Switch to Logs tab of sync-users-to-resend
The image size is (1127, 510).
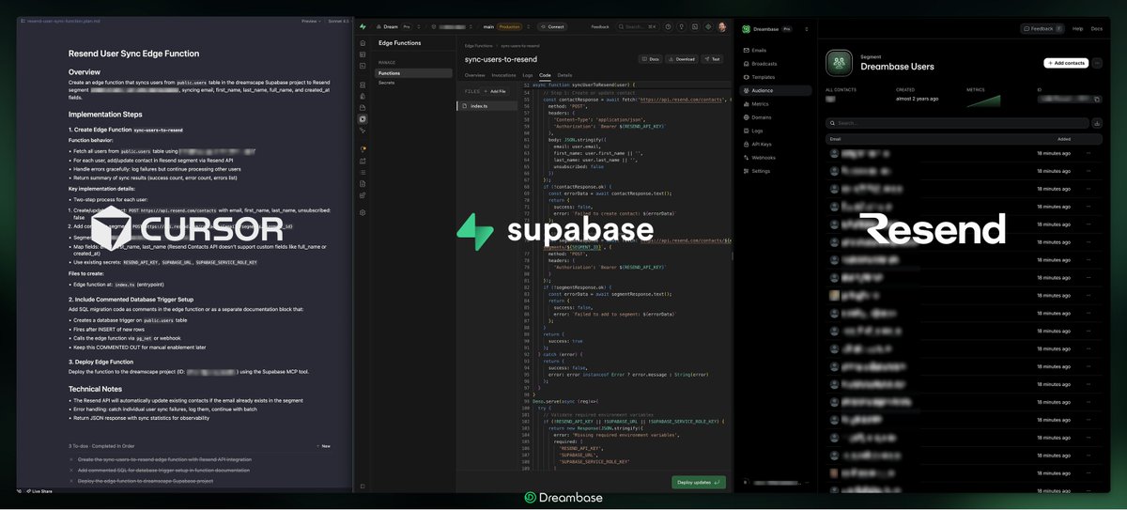[x=528, y=75]
